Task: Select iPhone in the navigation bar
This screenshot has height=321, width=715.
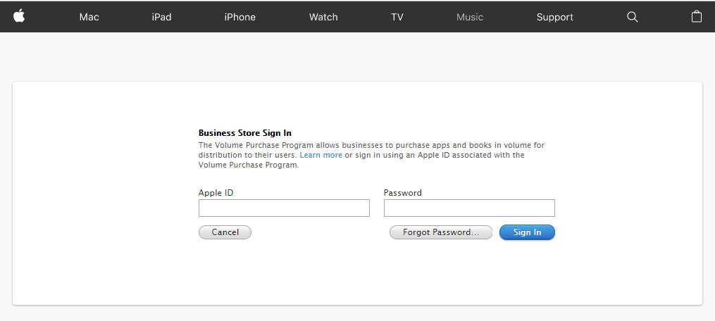Action: click(240, 17)
